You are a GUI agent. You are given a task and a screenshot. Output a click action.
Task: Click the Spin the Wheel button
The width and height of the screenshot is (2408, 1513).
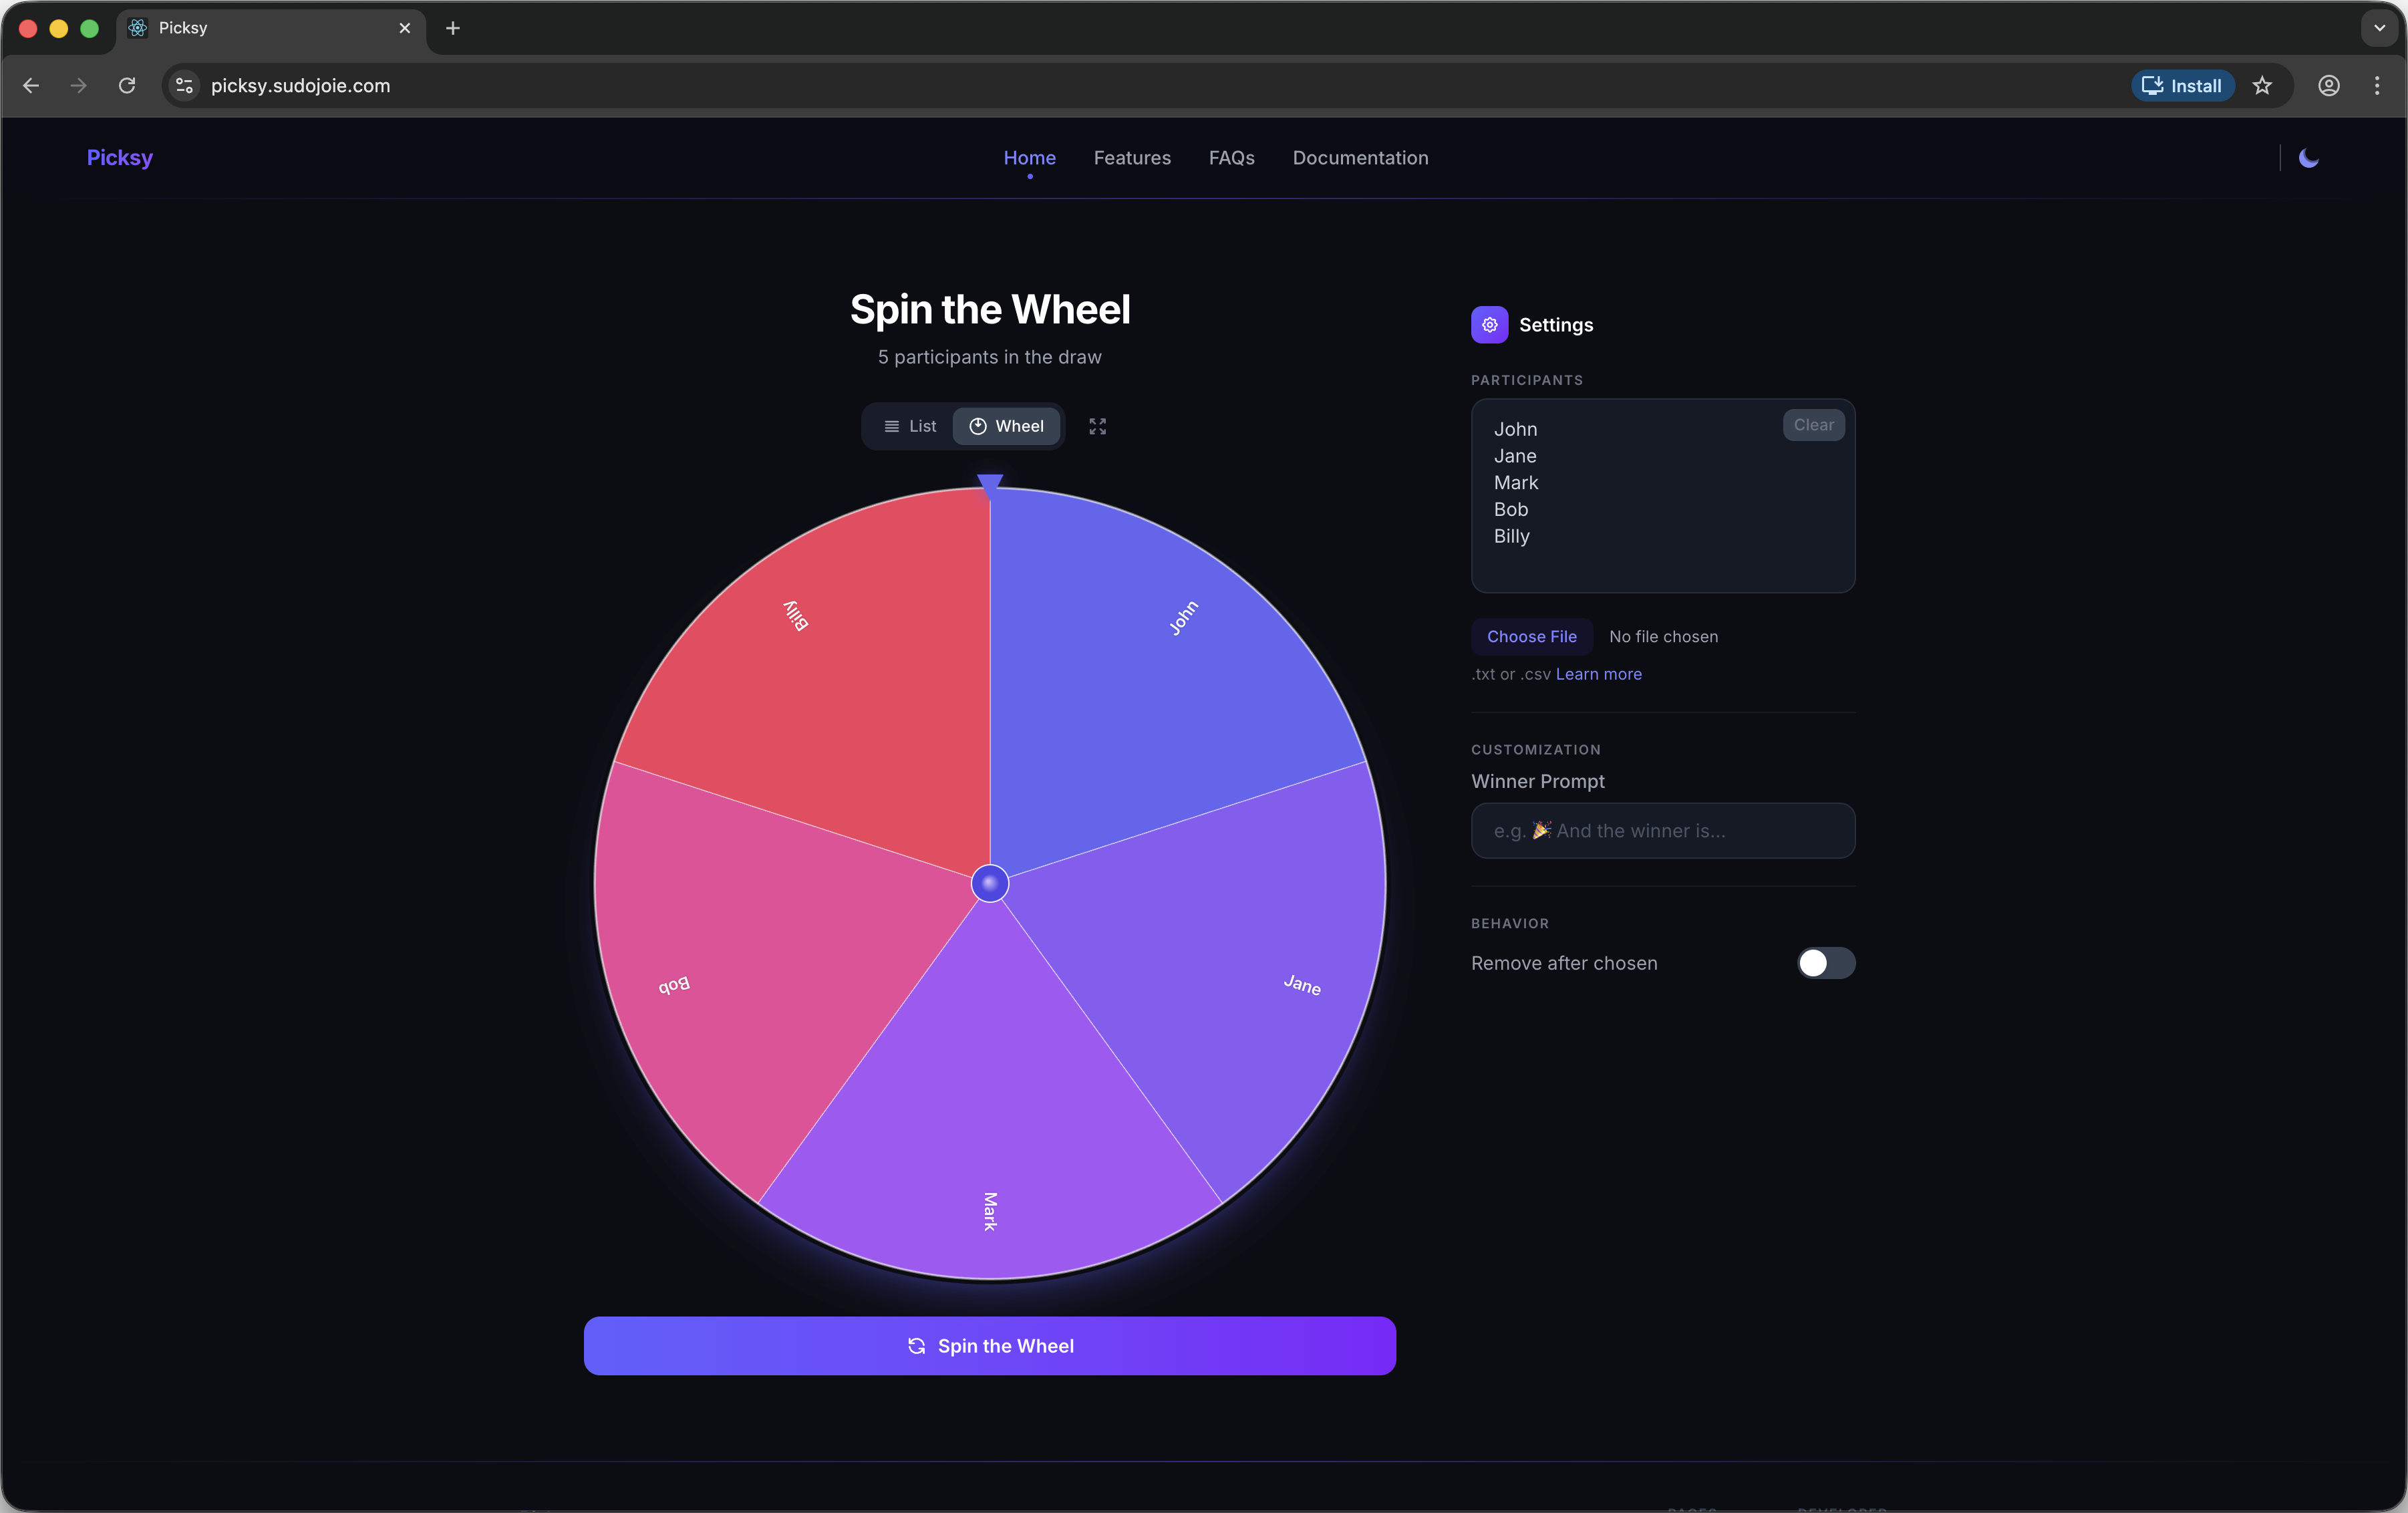click(x=989, y=1345)
